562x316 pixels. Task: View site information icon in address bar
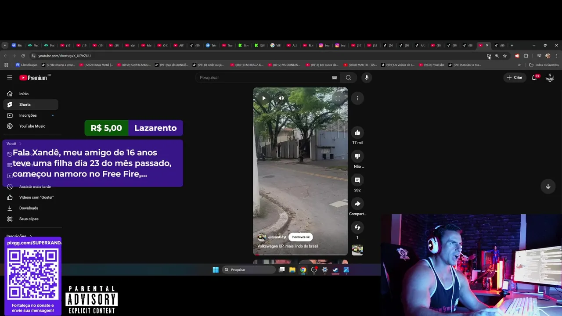click(33, 56)
